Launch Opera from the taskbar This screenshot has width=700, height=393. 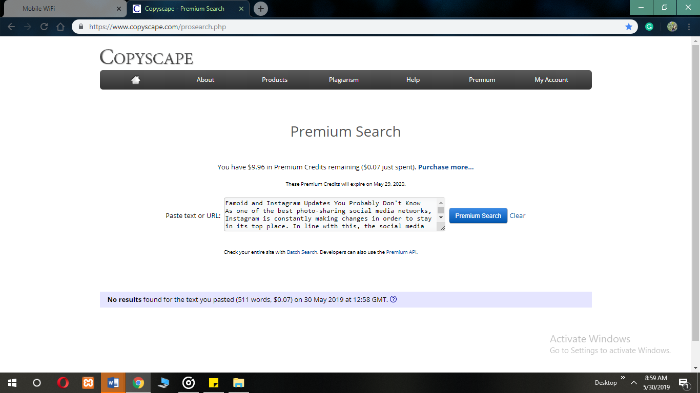point(63,383)
